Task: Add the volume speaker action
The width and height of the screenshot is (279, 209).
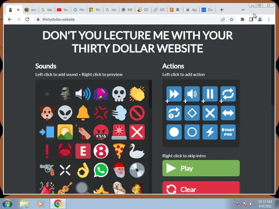Action: click(x=192, y=94)
